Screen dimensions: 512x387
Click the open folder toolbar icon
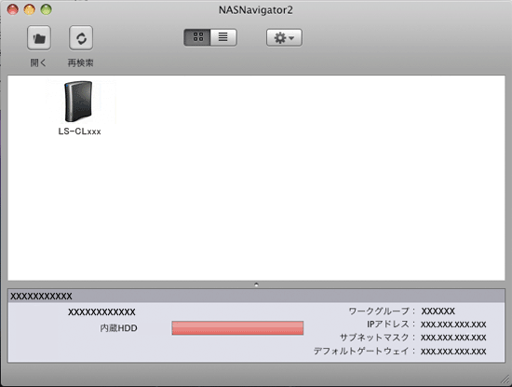[39, 38]
